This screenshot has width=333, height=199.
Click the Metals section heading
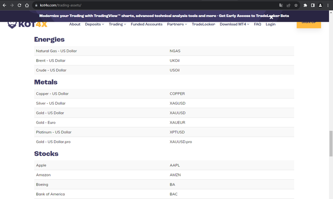tap(46, 82)
